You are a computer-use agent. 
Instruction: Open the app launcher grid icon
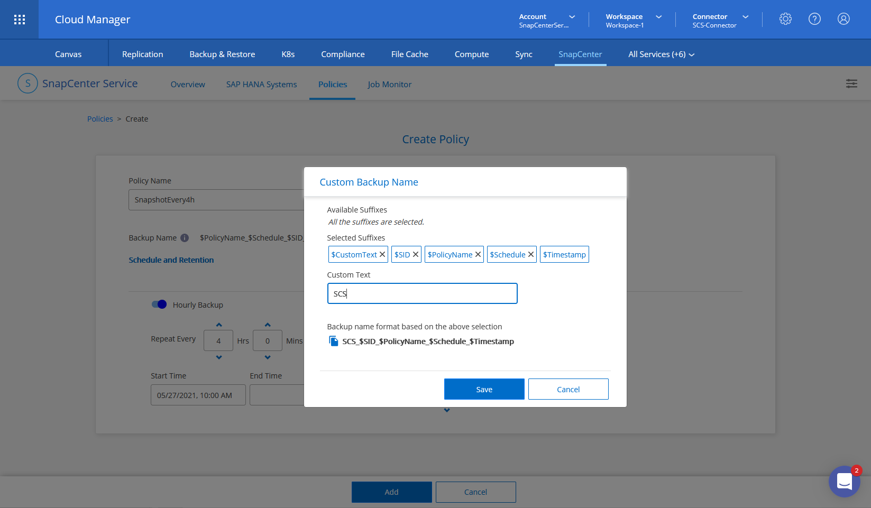coord(20,20)
